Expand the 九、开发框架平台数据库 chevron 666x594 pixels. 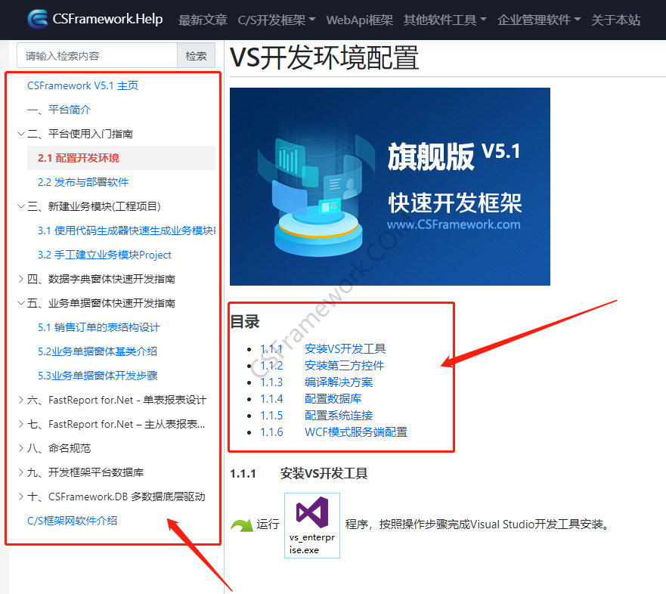[21, 472]
